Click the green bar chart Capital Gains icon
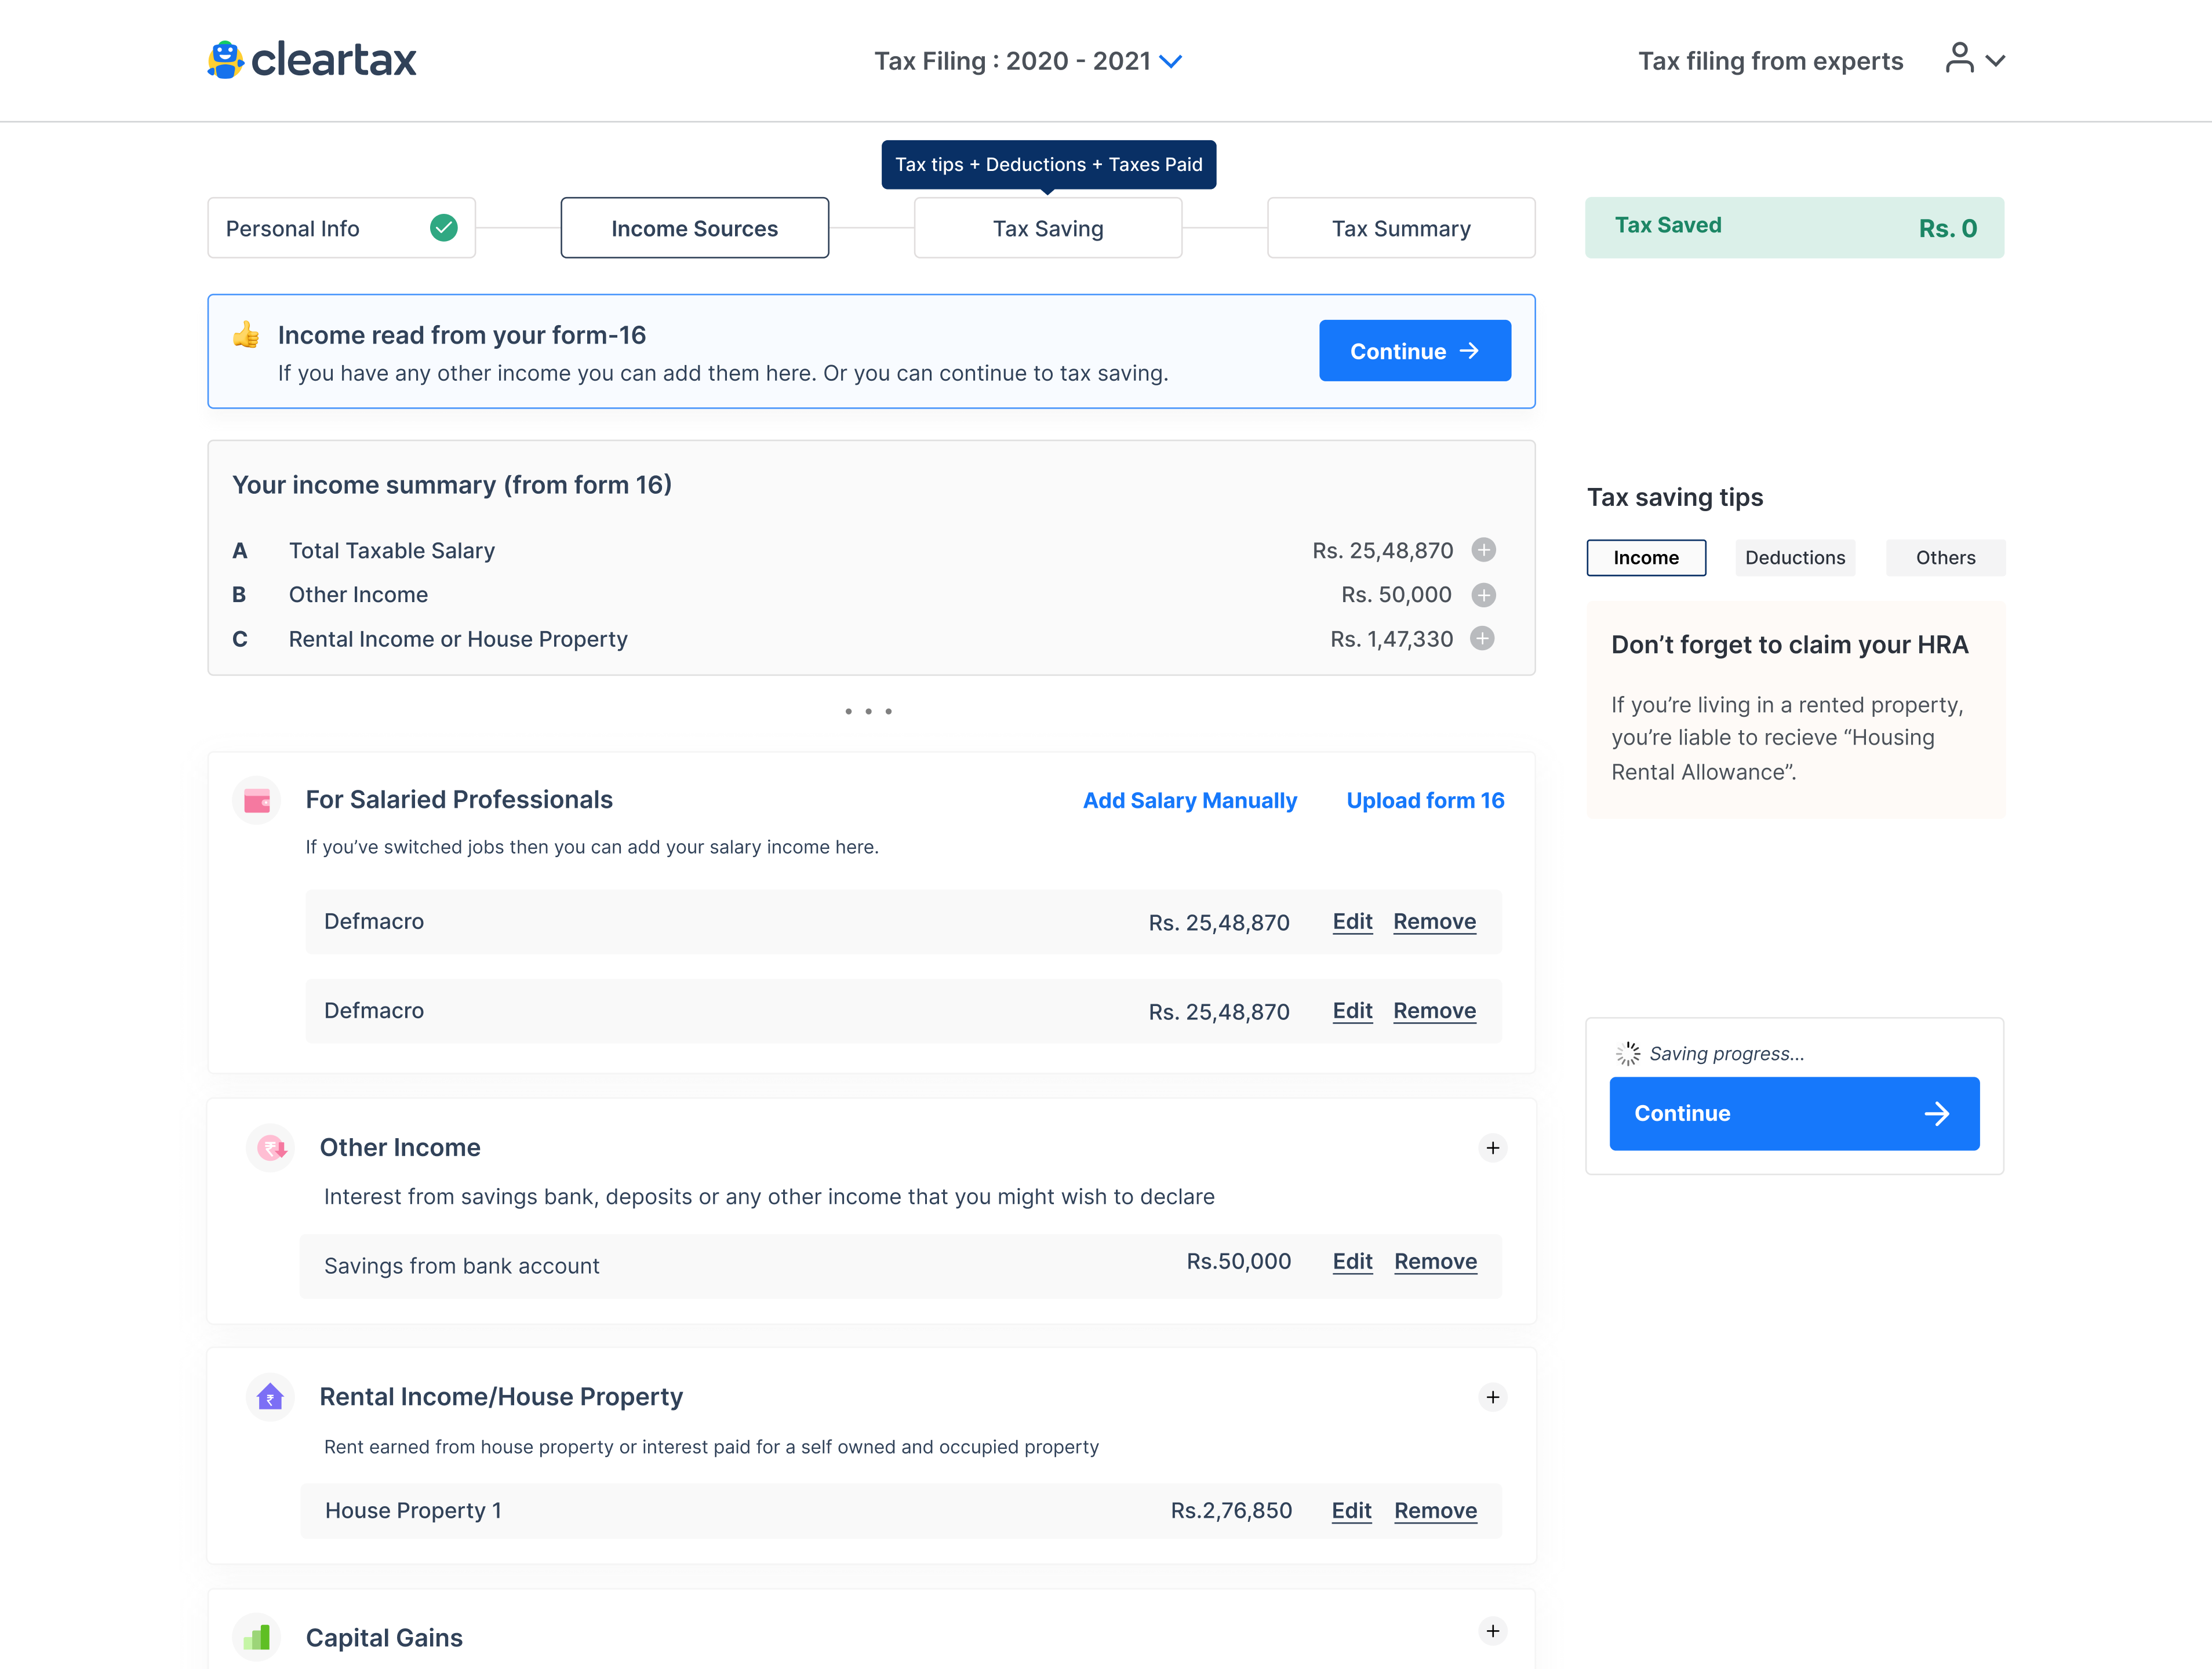 point(257,1637)
